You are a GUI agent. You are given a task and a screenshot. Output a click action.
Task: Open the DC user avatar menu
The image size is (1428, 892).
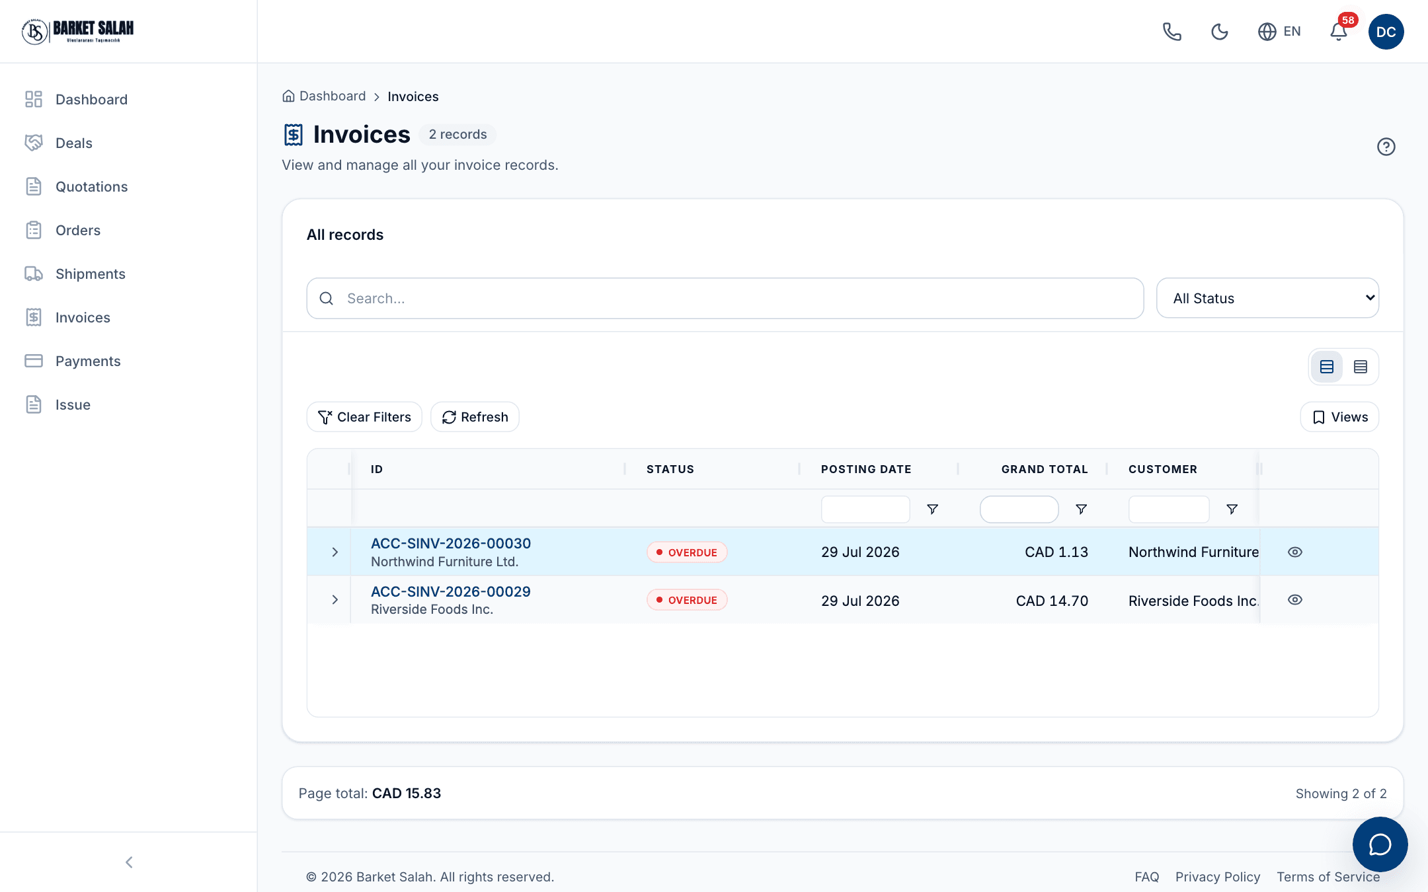pyautogui.click(x=1386, y=32)
